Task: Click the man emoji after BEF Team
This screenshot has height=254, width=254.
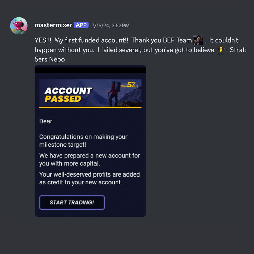Action: coord(198,40)
